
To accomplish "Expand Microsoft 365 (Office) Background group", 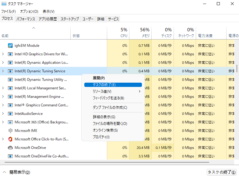I will point(3,122).
